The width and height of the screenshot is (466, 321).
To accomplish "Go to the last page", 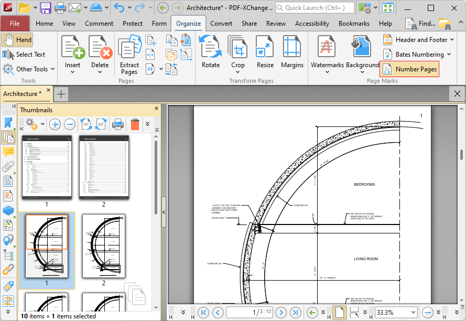I will [x=296, y=313].
